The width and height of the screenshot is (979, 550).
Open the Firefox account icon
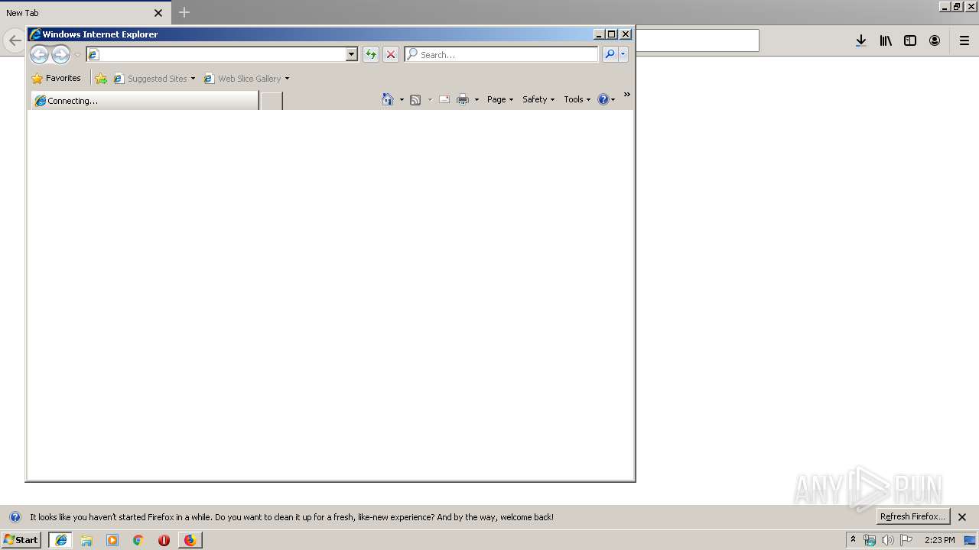click(x=935, y=40)
